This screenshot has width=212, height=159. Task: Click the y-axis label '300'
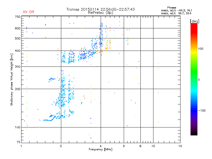tap(17, 67)
